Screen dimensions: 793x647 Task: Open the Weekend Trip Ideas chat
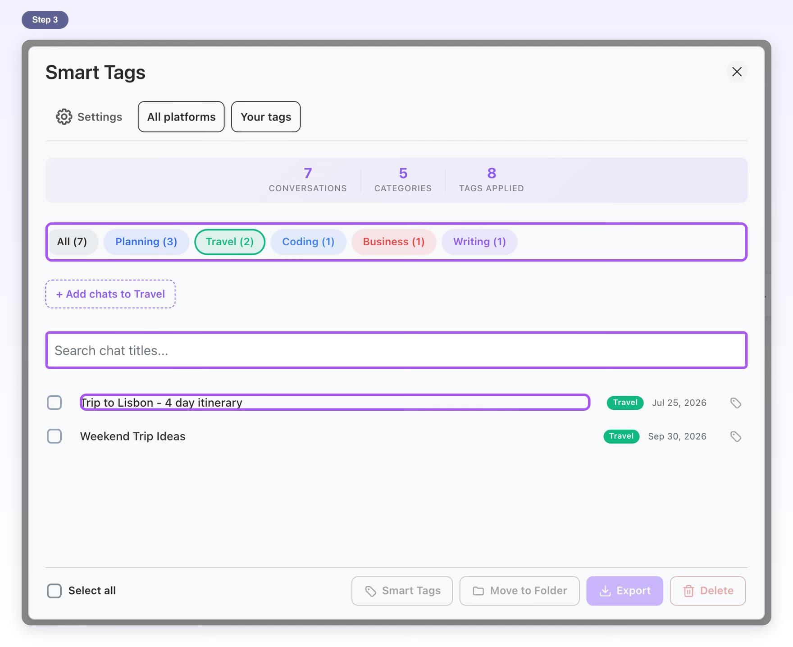[133, 436]
